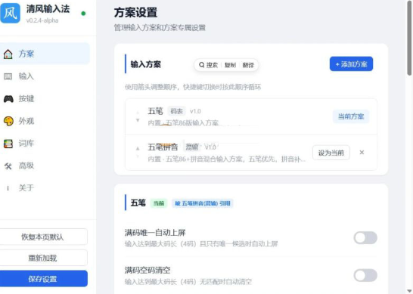Viewport: 413px width, 294px height.
Task: Toggle 满码唯一自动上屏 switch
Action: pos(365,238)
